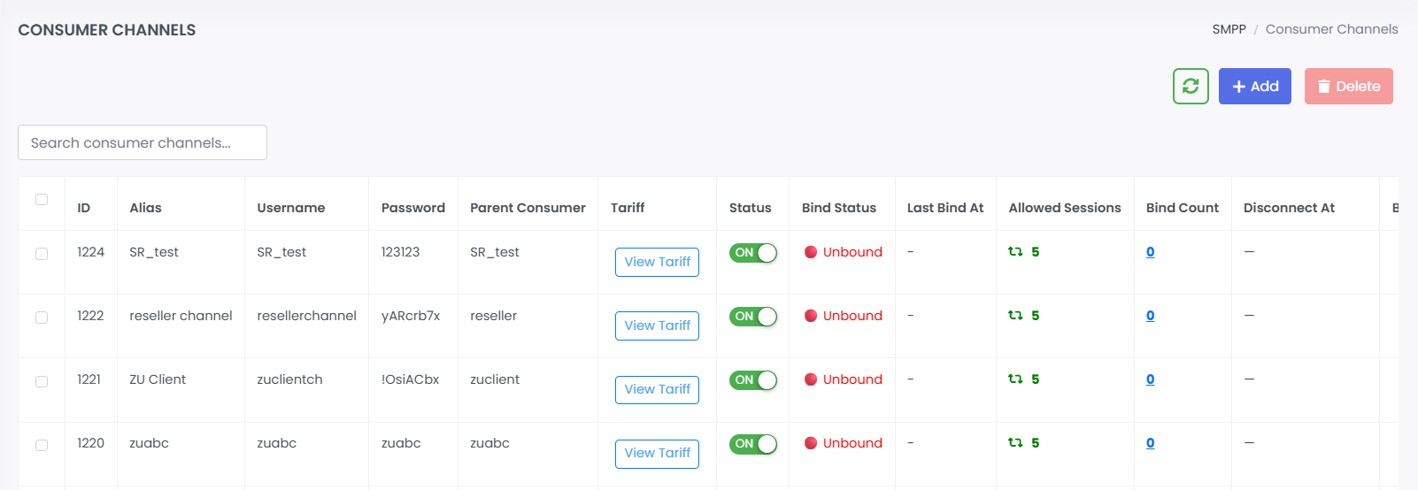Disable the status switch for ZU Client

pos(752,380)
